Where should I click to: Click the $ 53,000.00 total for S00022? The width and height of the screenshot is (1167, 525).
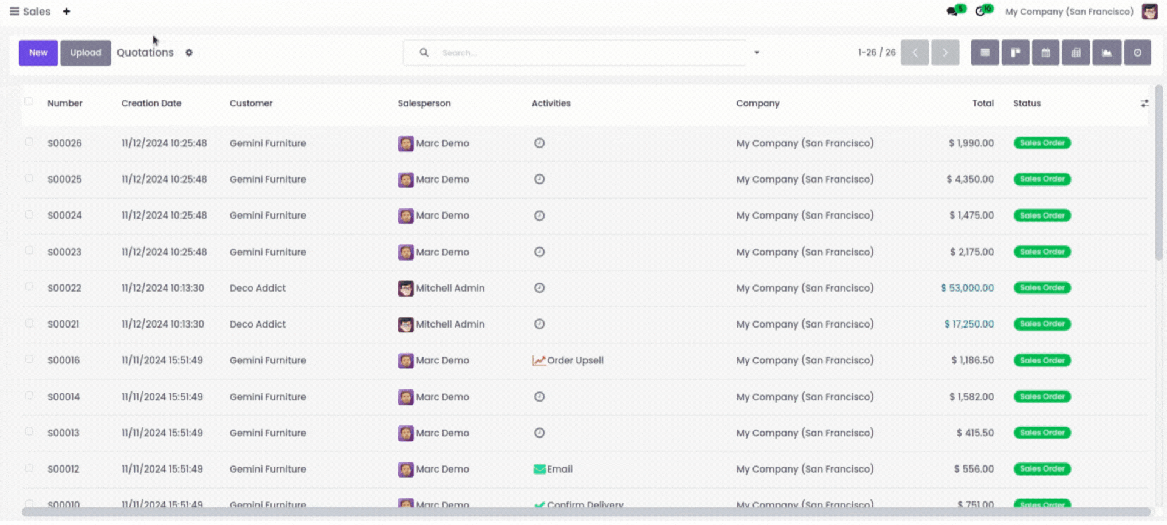click(967, 288)
